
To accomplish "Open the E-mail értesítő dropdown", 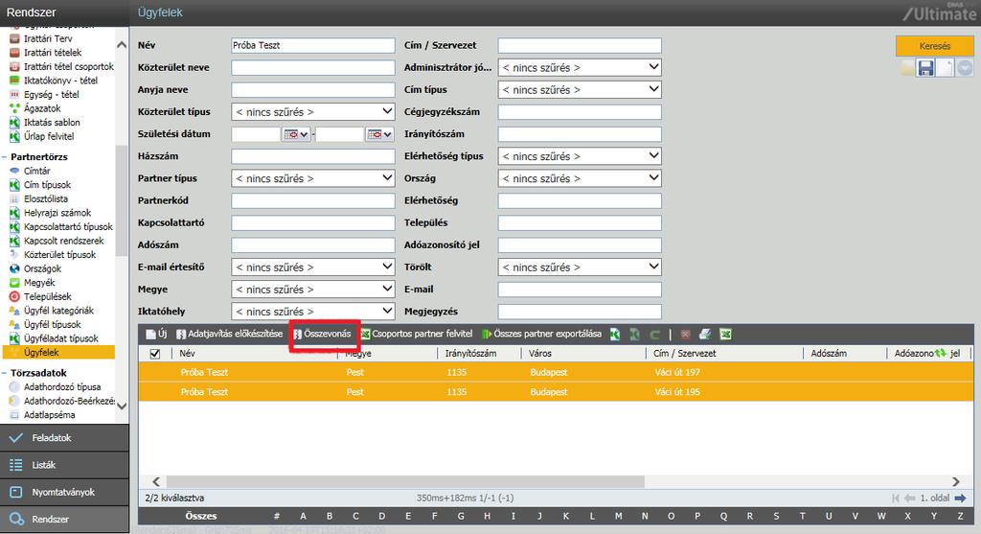I will tap(313, 267).
